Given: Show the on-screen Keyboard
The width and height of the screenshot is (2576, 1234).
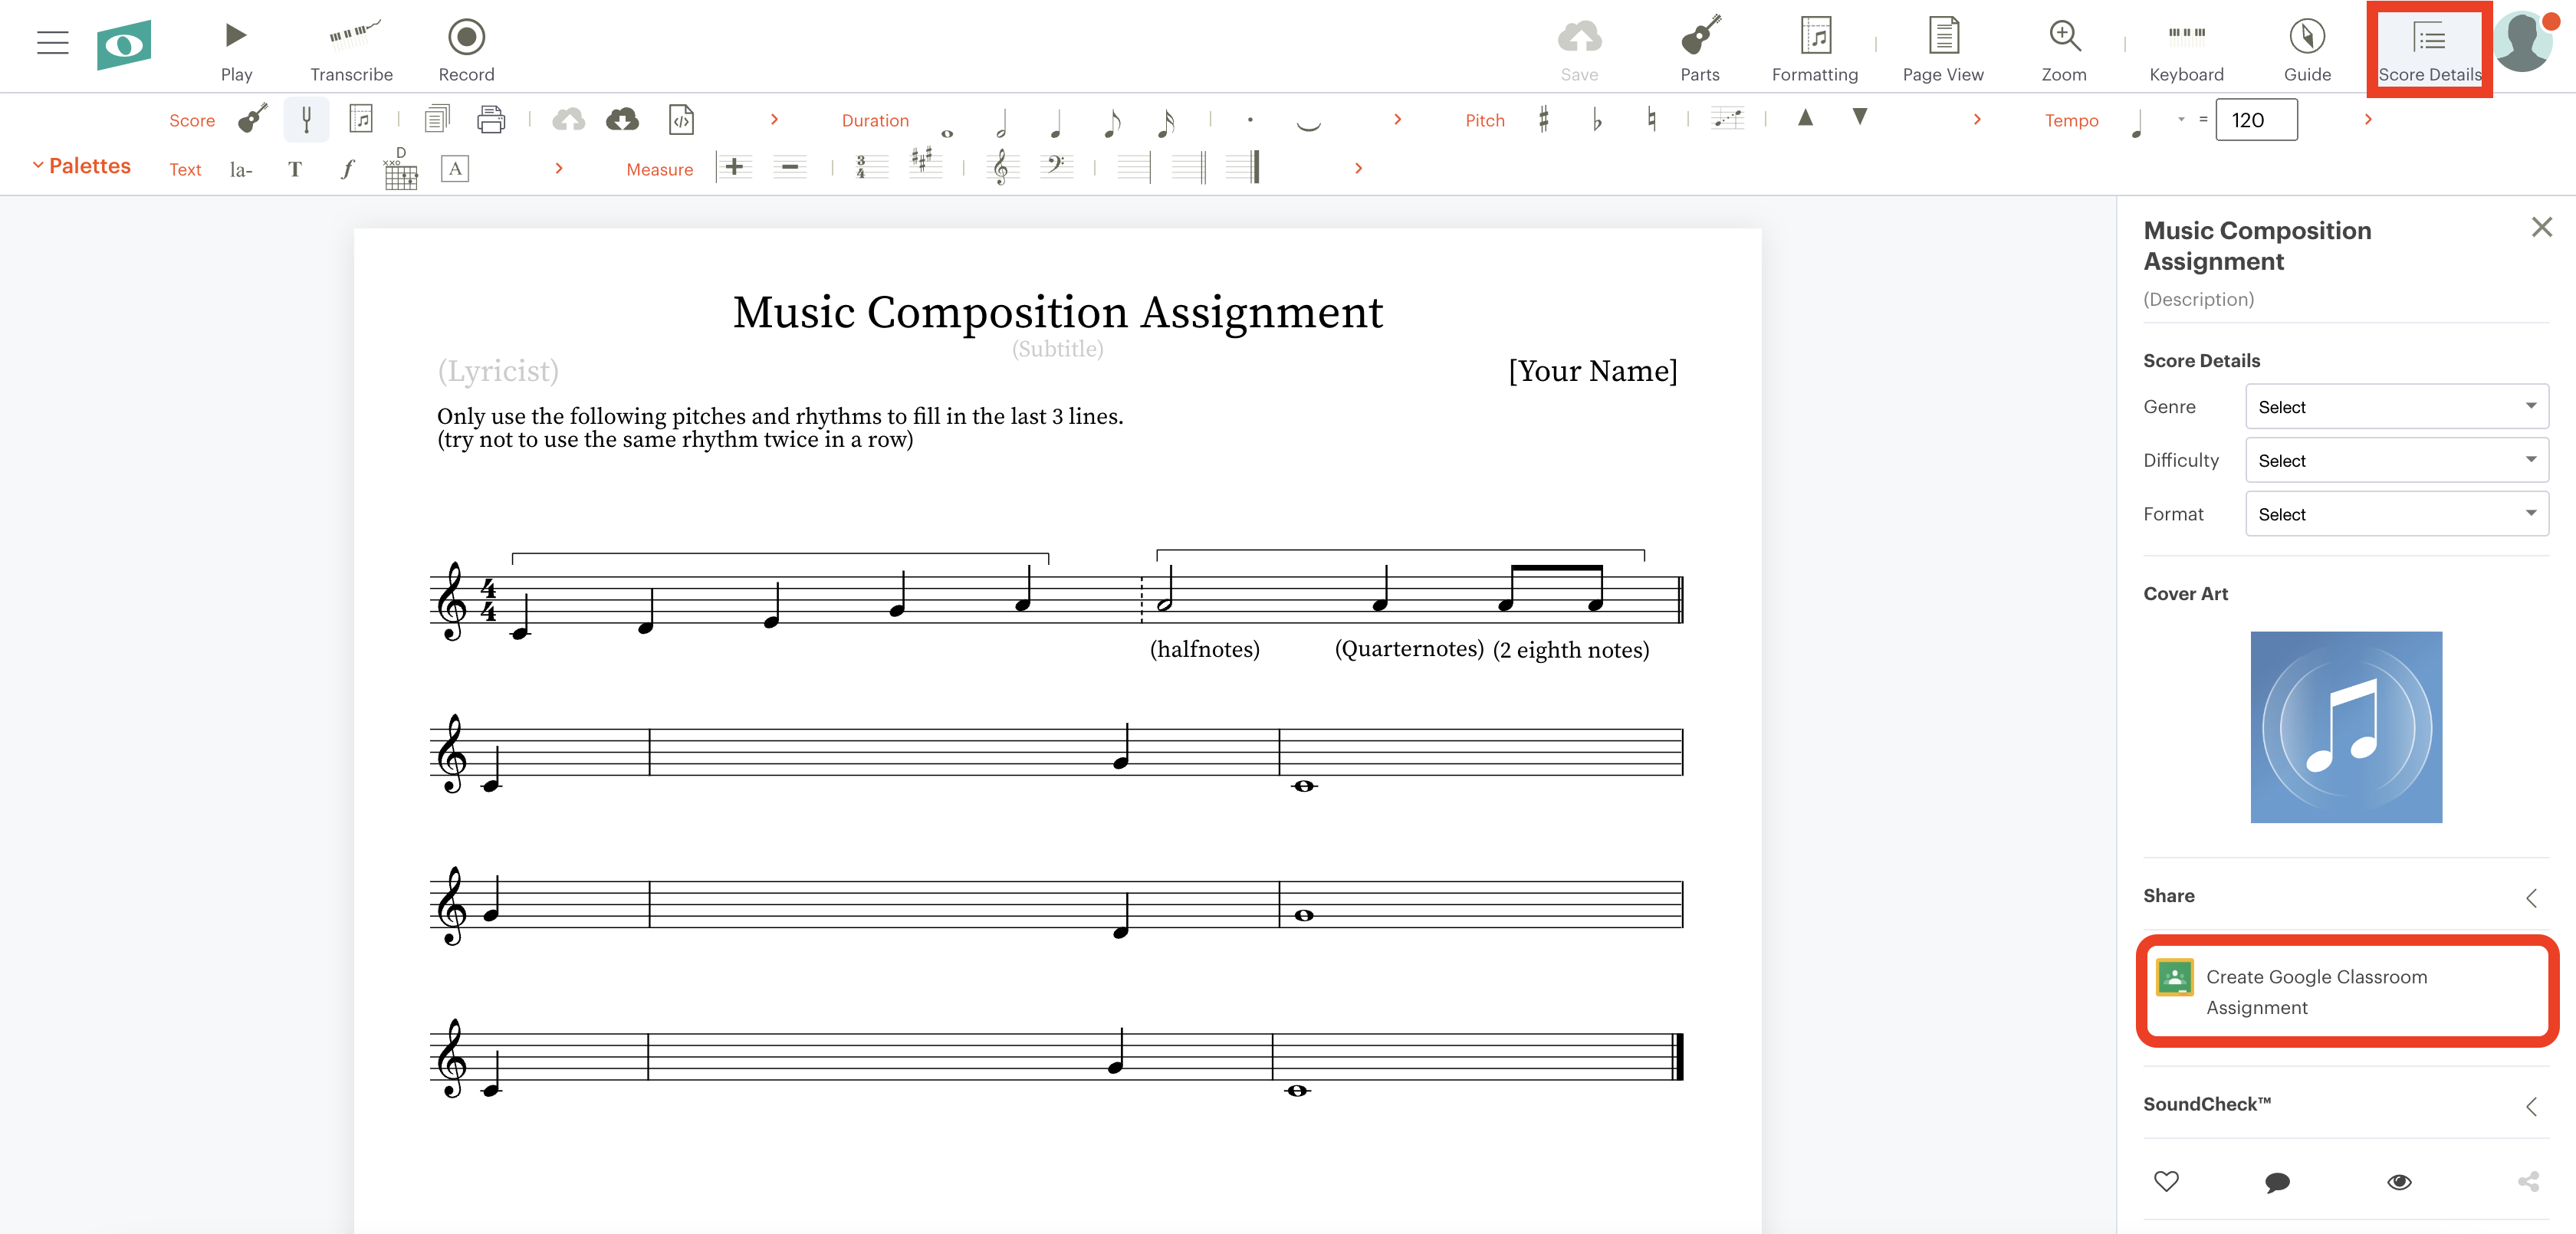Looking at the screenshot, I should pos(2186,49).
